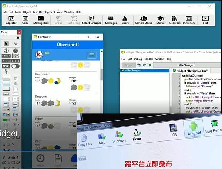Open the hiliteChanged handler dropdown field
The height and width of the screenshot is (169, 222).
coord(187,65)
